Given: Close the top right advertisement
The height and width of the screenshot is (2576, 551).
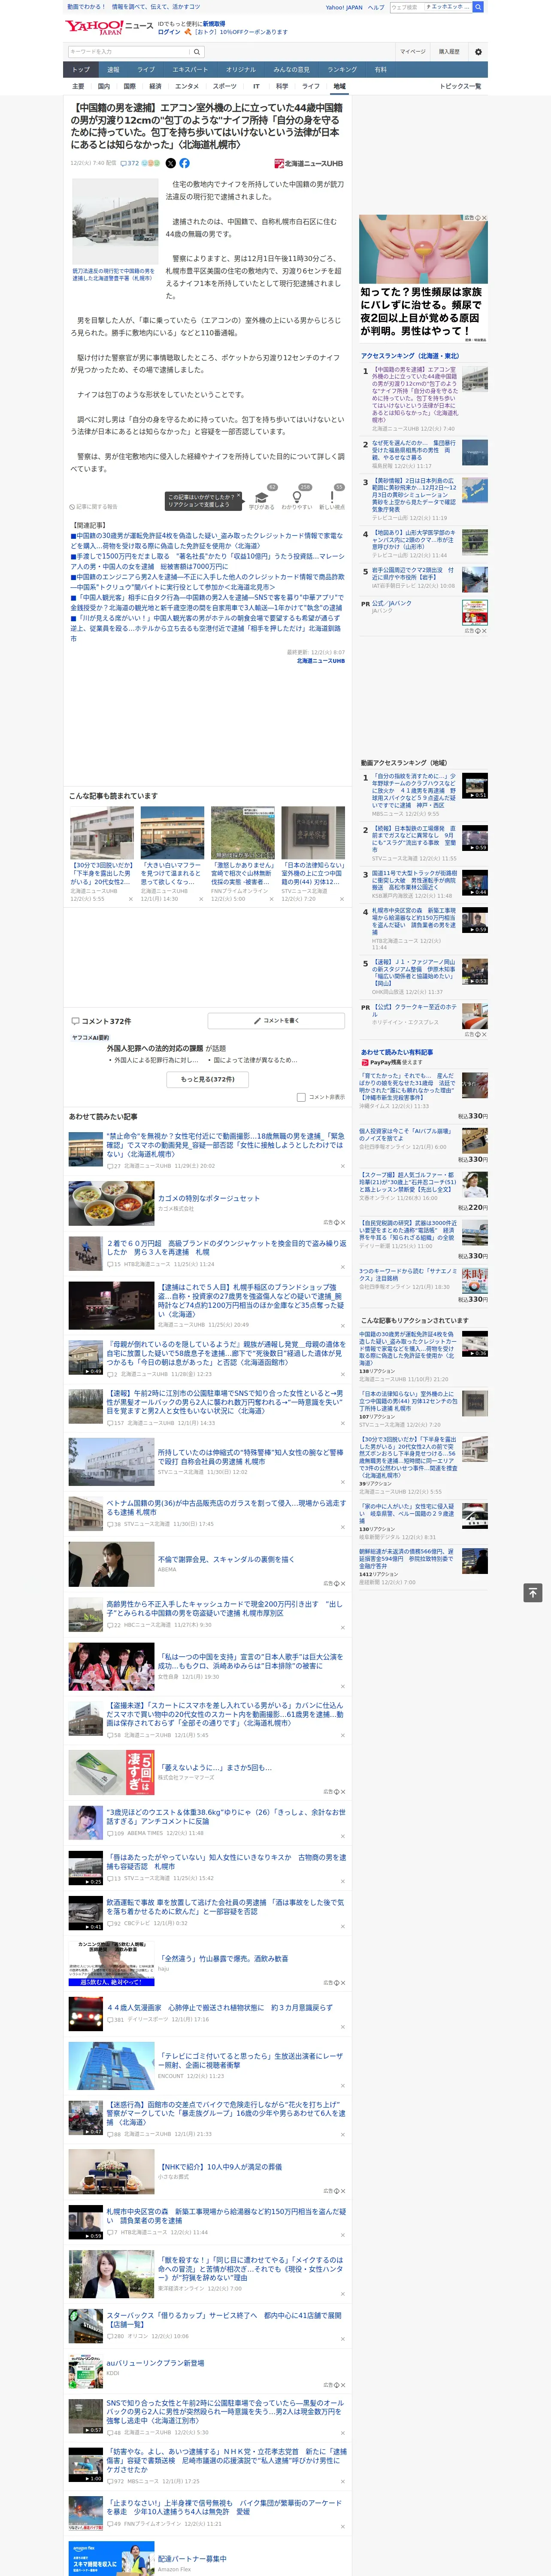Looking at the screenshot, I should click(x=484, y=218).
